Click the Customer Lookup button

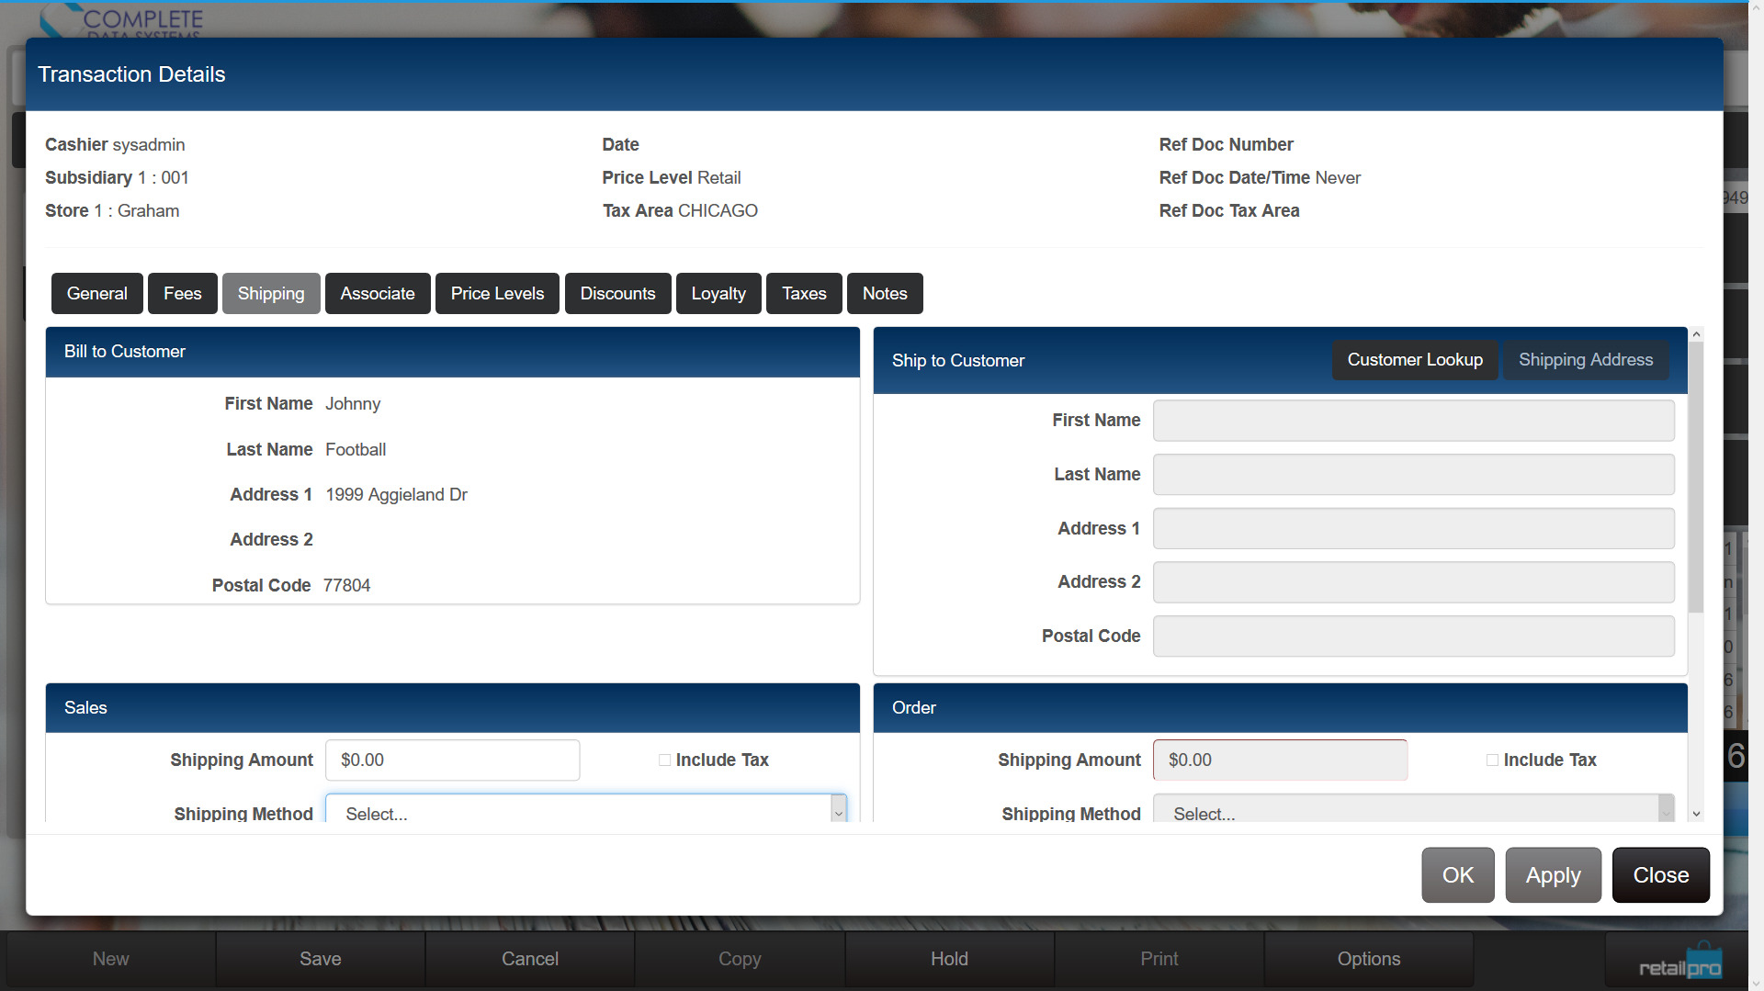(x=1414, y=360)
